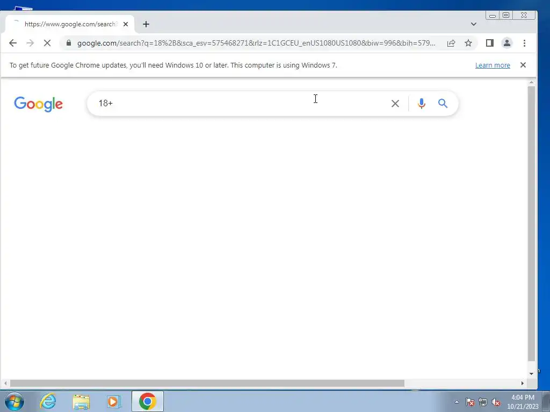Open the Learn more link
The image size is (550, 412).
point(493,65)
